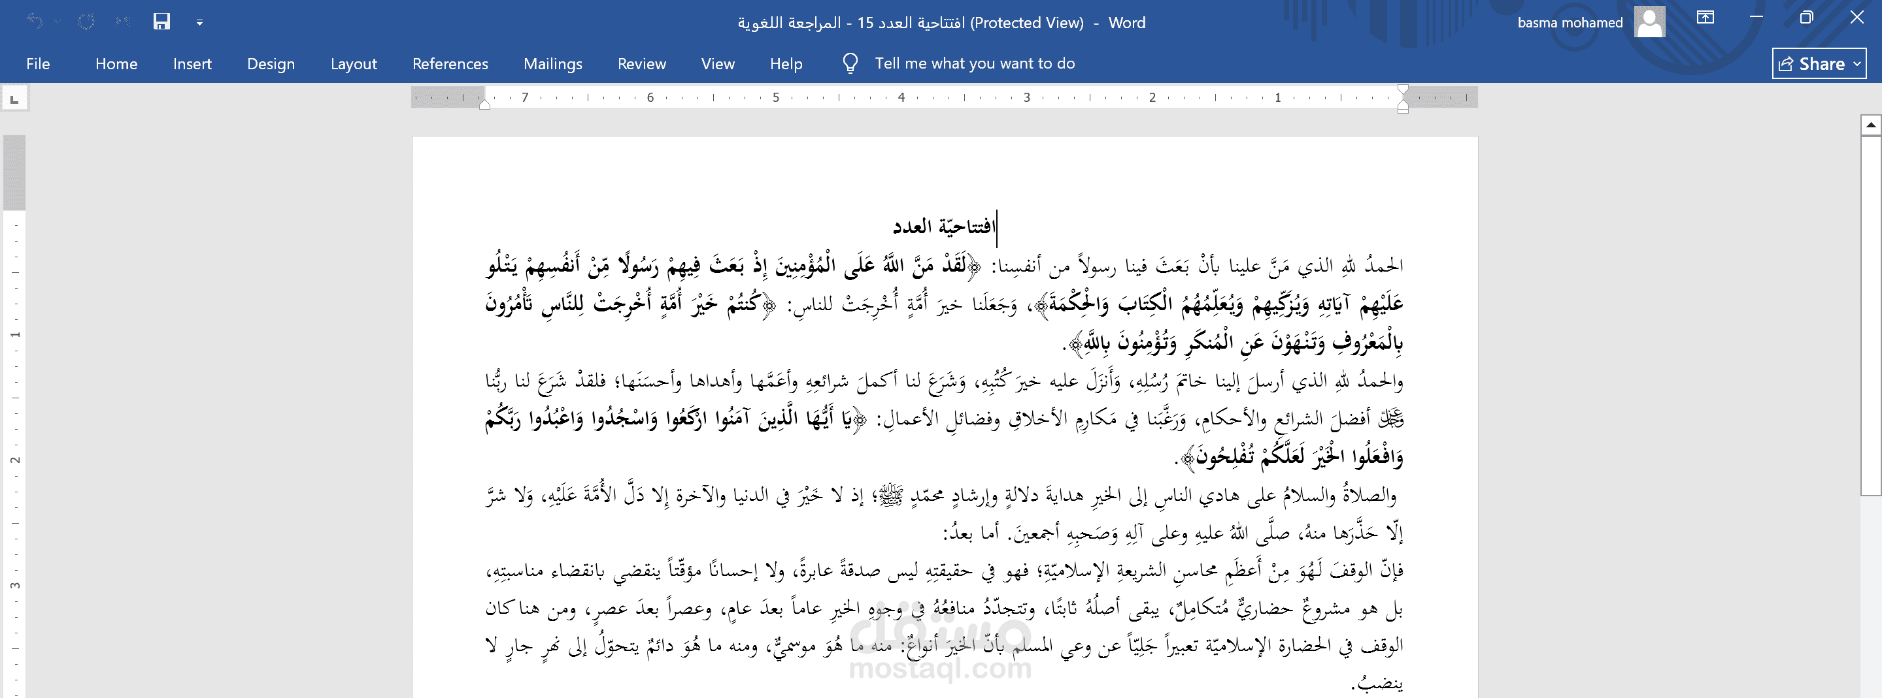Image resolution: width=1882 pixels, height=698 pixels.
Task: Open the References tab
Action: 450,63
